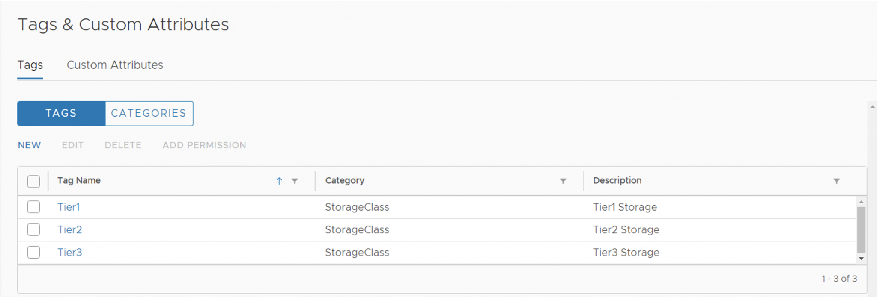This screenshot has width=877, height=297.
Task: Click the ascending sort arrow on Tag Name
Action: pyautogui.click(x=279, y=181)
